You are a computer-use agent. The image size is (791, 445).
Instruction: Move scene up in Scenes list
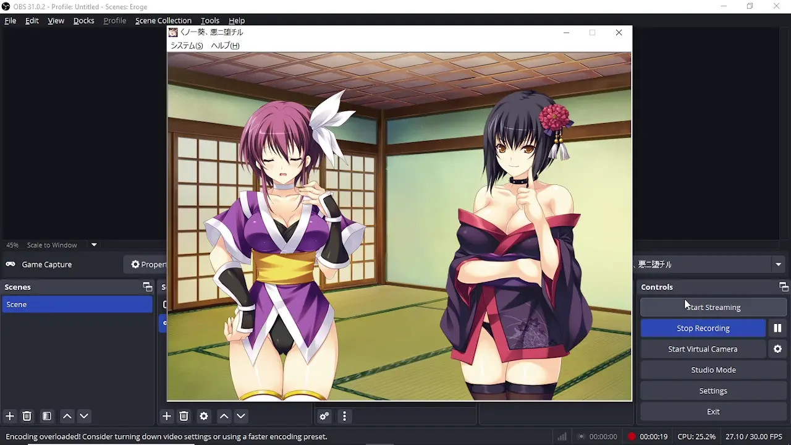point(67,416)
